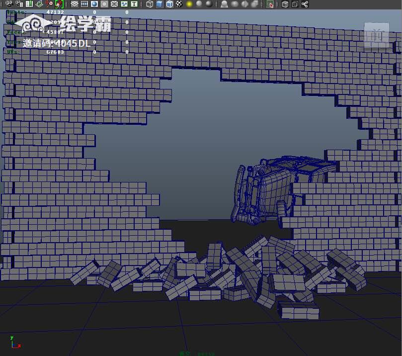Toggle the Safe Title T icon

pos(134,4)
